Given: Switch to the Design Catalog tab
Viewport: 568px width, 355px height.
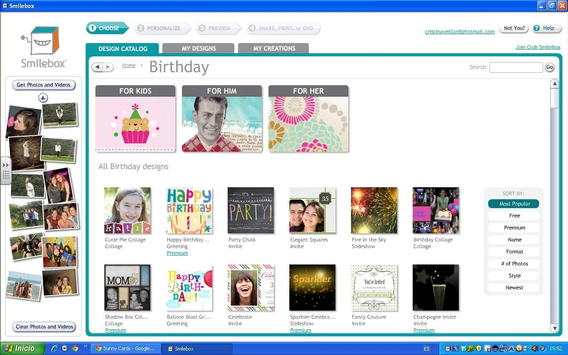Looking at the screenshot, I should tap(122, 49).
